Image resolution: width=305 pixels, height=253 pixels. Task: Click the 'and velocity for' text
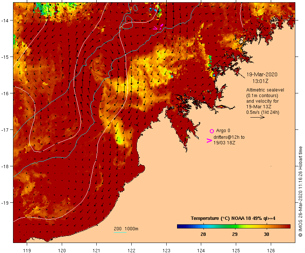point(262,101)
